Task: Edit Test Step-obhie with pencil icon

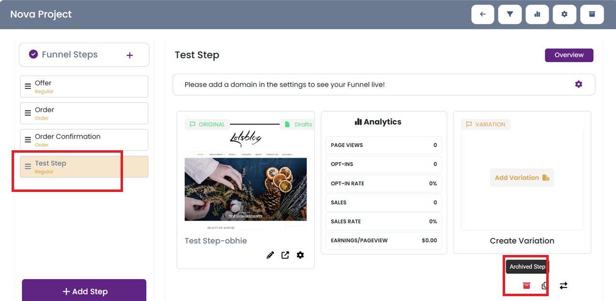Action: [270, 255]
